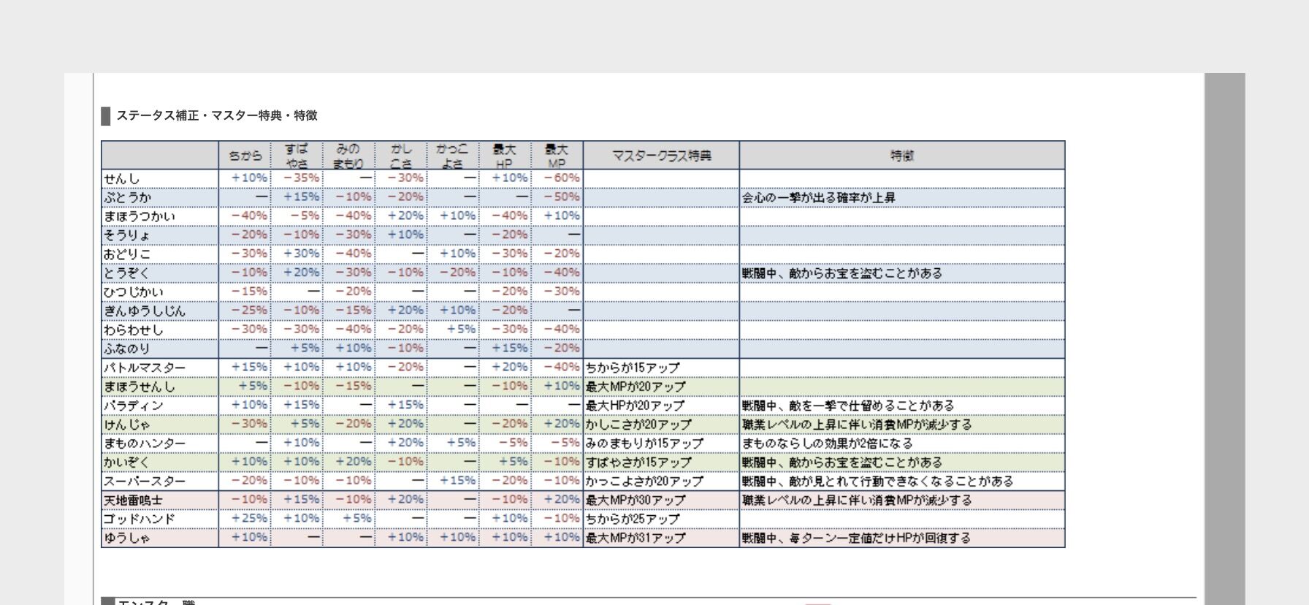Click the 特徴 column header
Viewport: 1309px width, 605px height.
pos(902,156)
